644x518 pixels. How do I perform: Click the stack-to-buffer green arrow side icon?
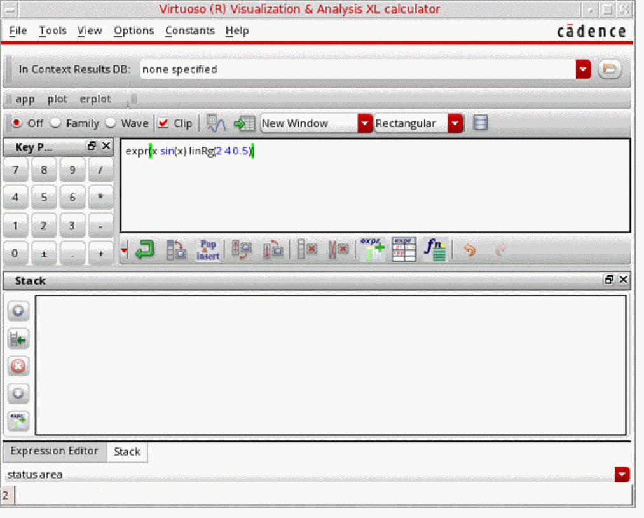(18, 339)
